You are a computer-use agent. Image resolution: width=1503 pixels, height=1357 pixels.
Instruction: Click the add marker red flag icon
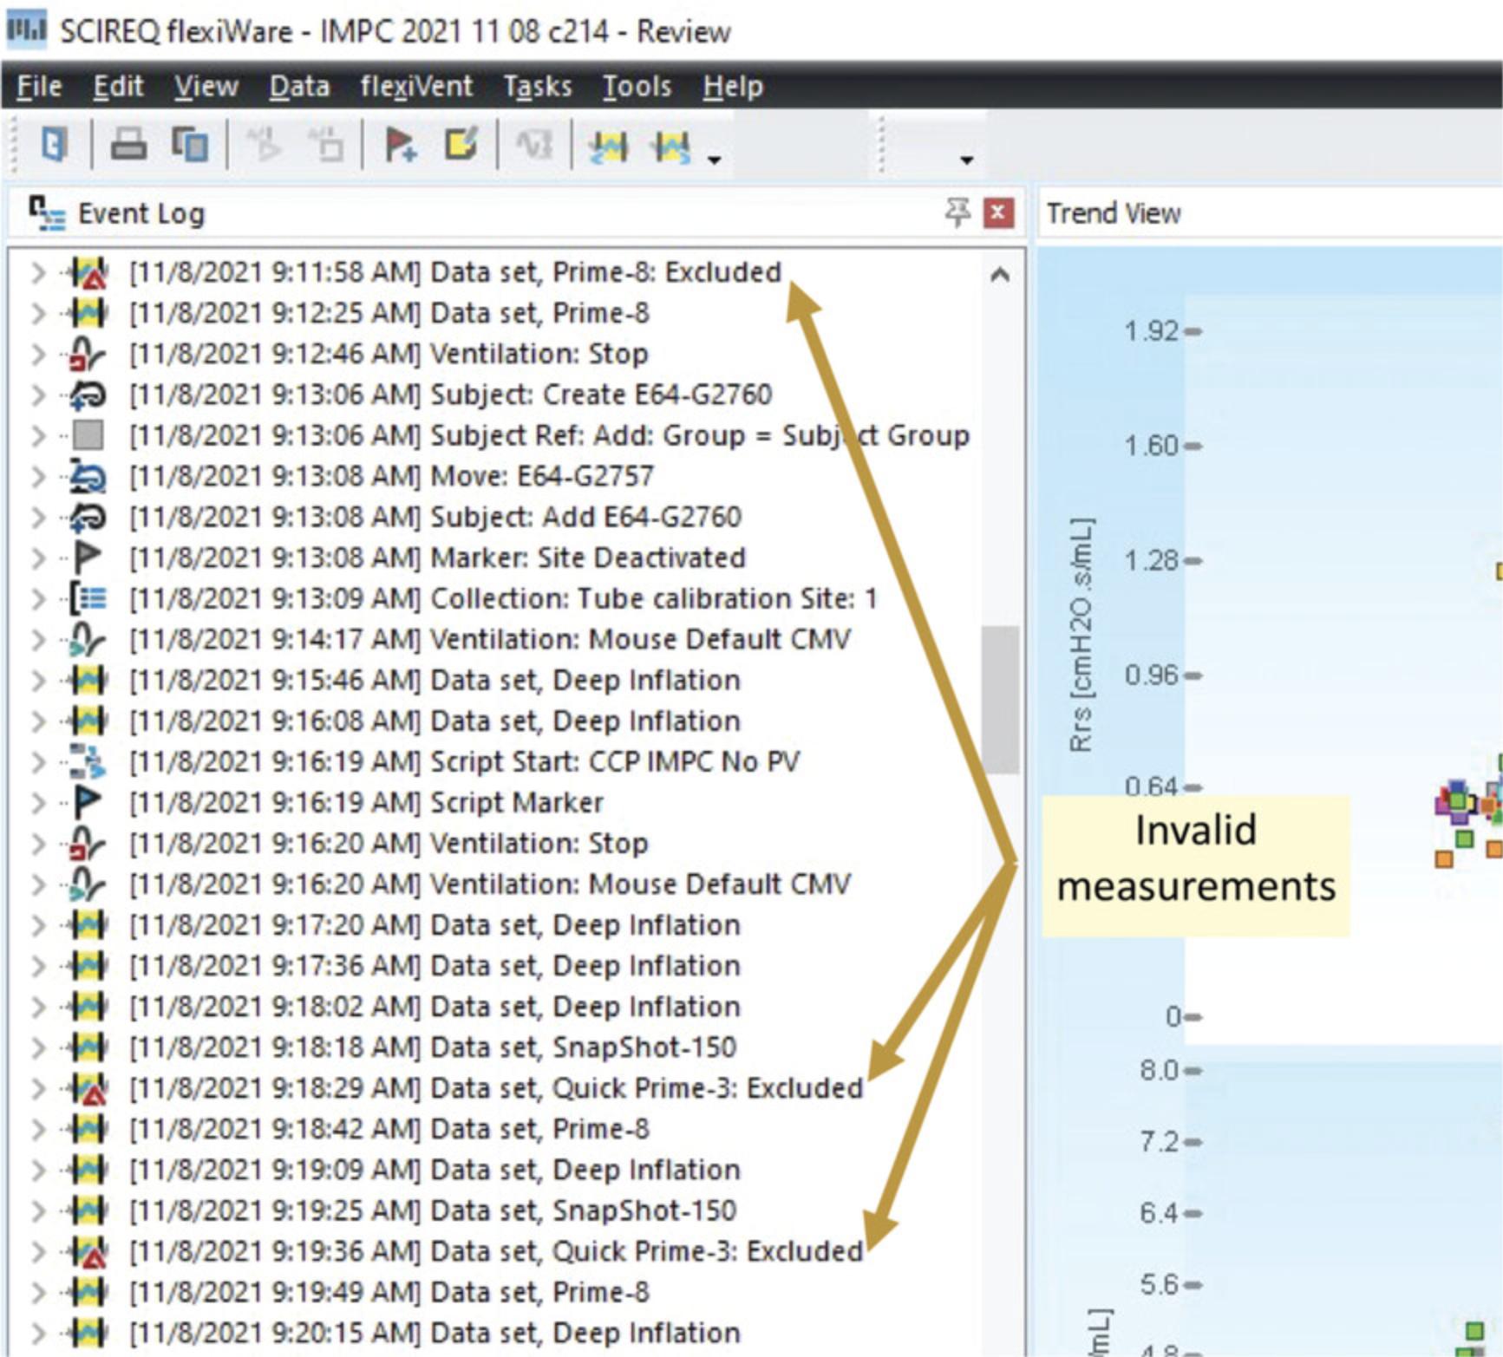point(400,144)
